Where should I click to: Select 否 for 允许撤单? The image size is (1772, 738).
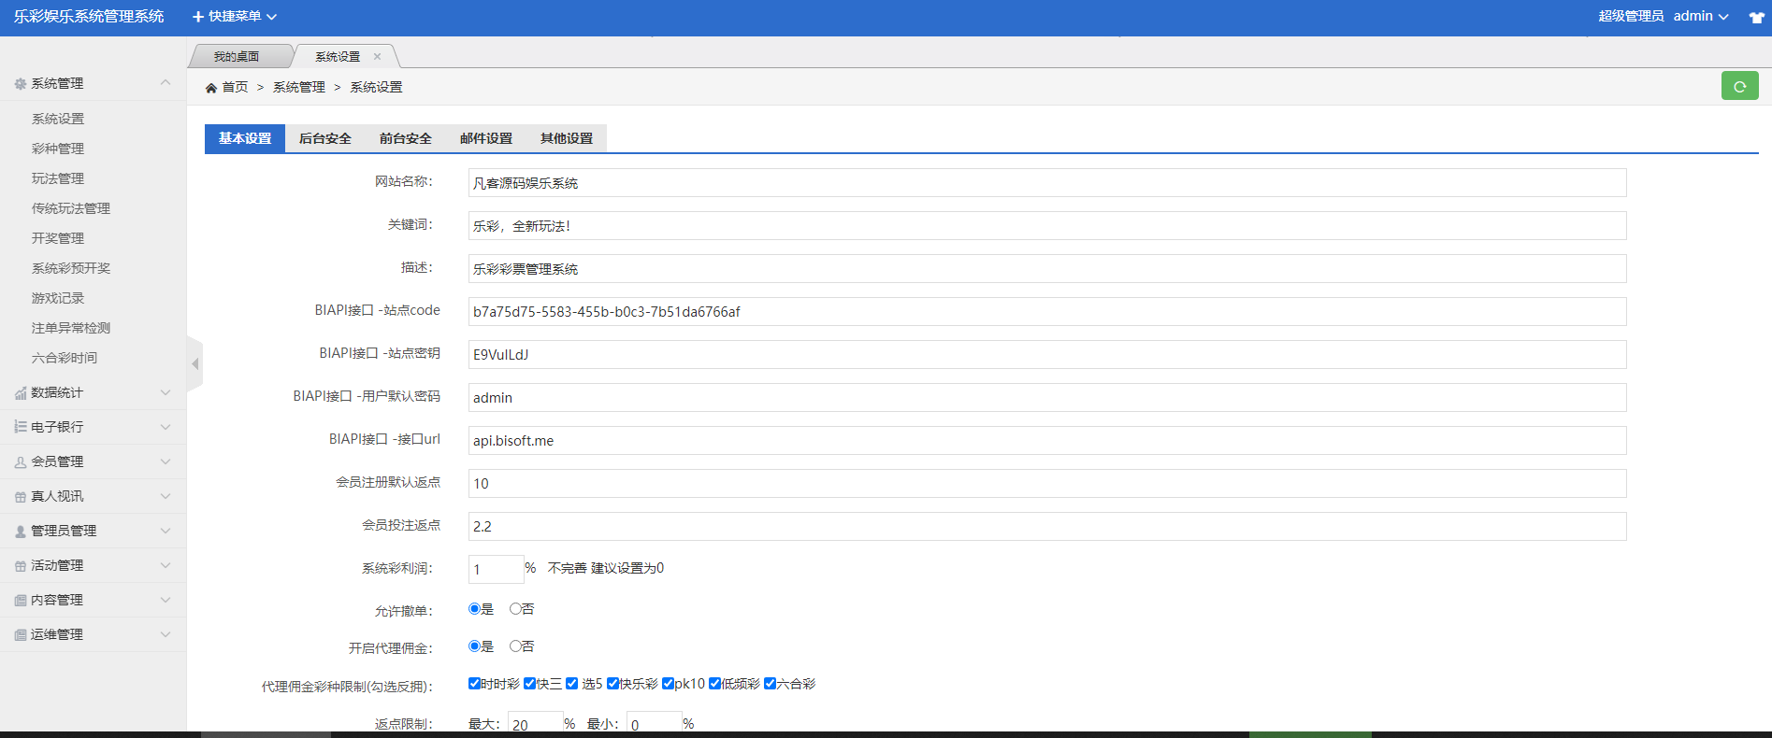515,609
